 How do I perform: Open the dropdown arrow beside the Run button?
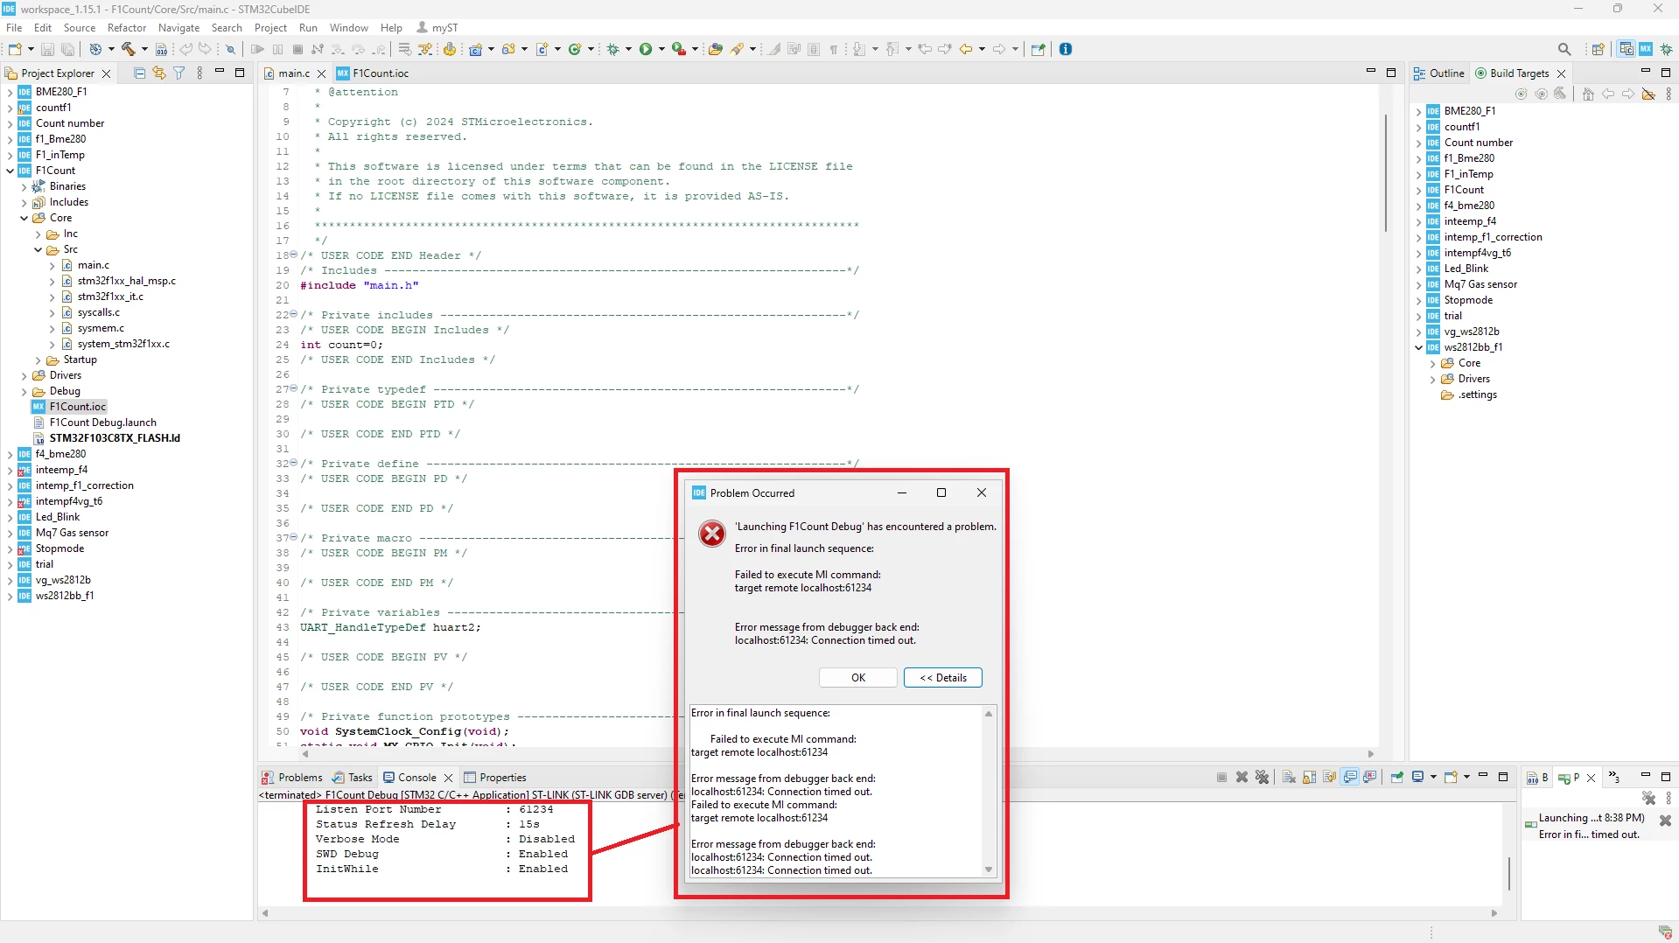coord(661,49)
